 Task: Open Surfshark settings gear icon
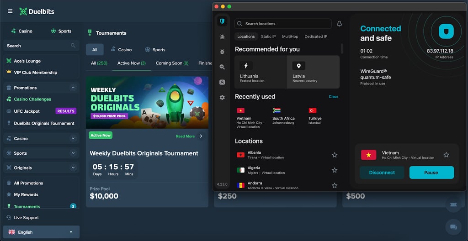(x=222, y=97)
